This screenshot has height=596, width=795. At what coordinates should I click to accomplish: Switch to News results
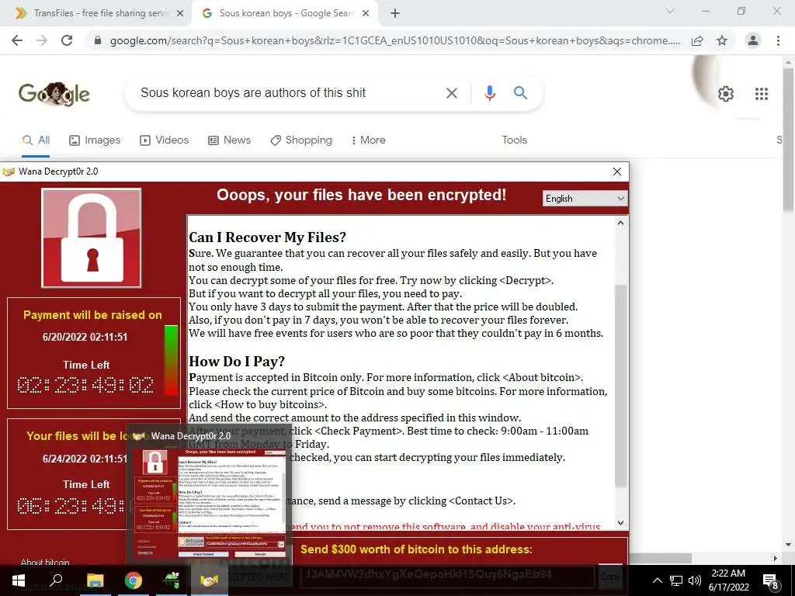[x=229, y=140]
